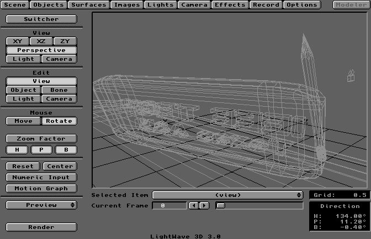Click the camera wireframe icon in viewport
This screenshot has height=239, width=371.
[x=351, y=76]
